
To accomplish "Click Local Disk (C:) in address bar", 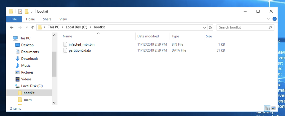I will 76,27.
